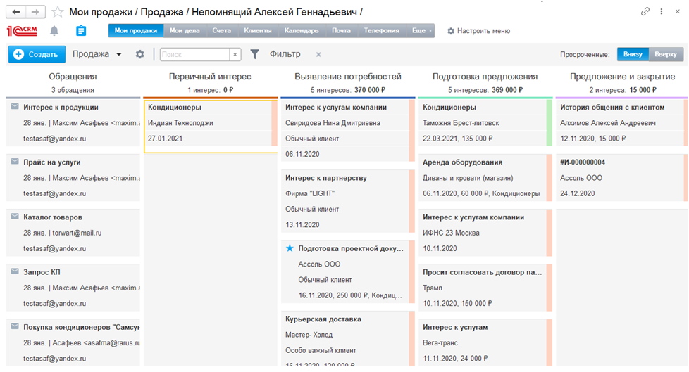Set overdue items to Вверху
The height and width of the screenshot is (372, 689).
click(x=666, y=54)
